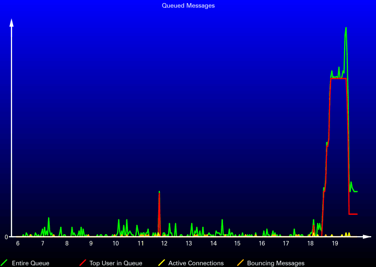Click the x-axis label 8
This screenshot has width=376, height=267.
click(67, 244)
